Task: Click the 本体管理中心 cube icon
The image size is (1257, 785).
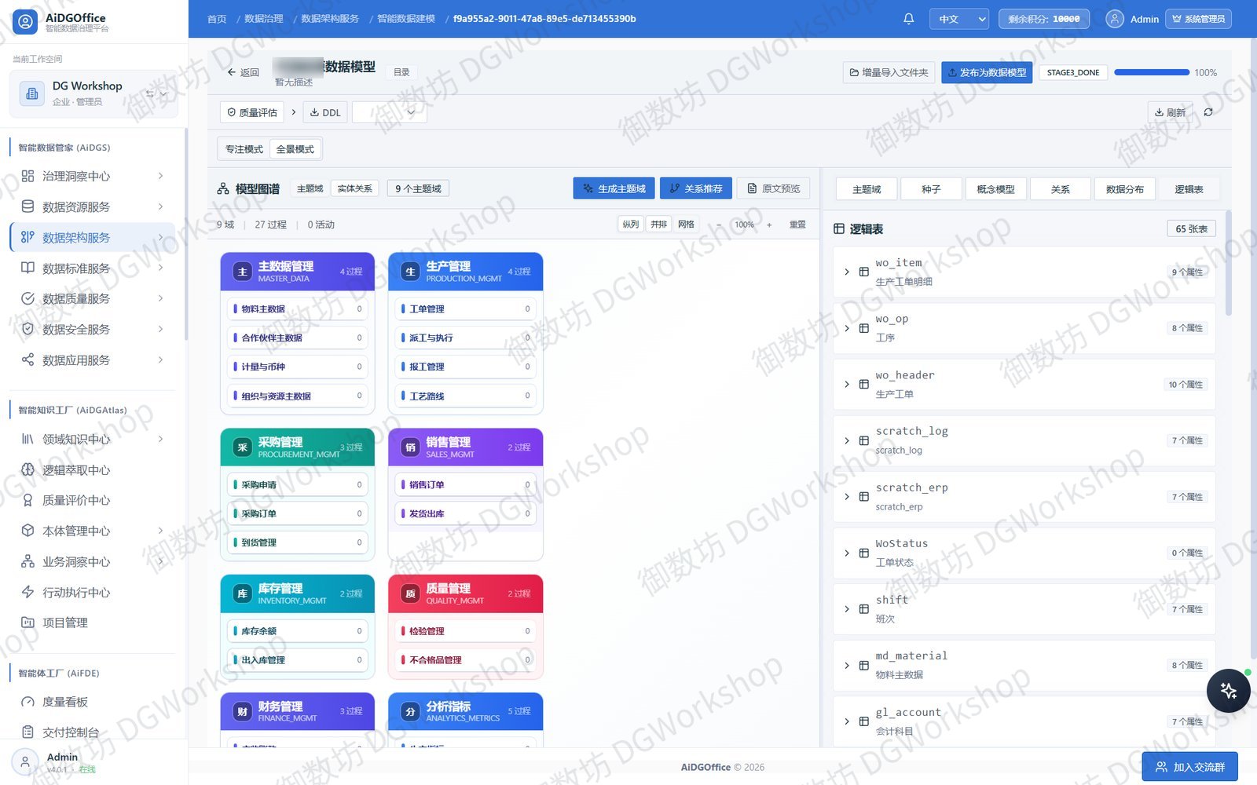Action: (27, 531)
